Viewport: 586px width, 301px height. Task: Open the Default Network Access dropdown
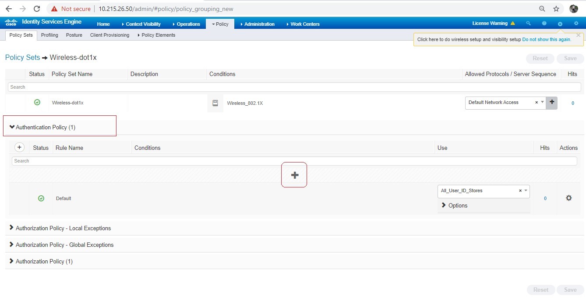pyautogui.click(x=543, y=102)
